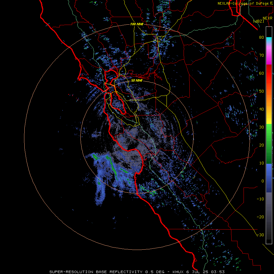Click the 70 value on dBZ scale
Viewport: 274px width, 274px height.
[x=262, y=55]
